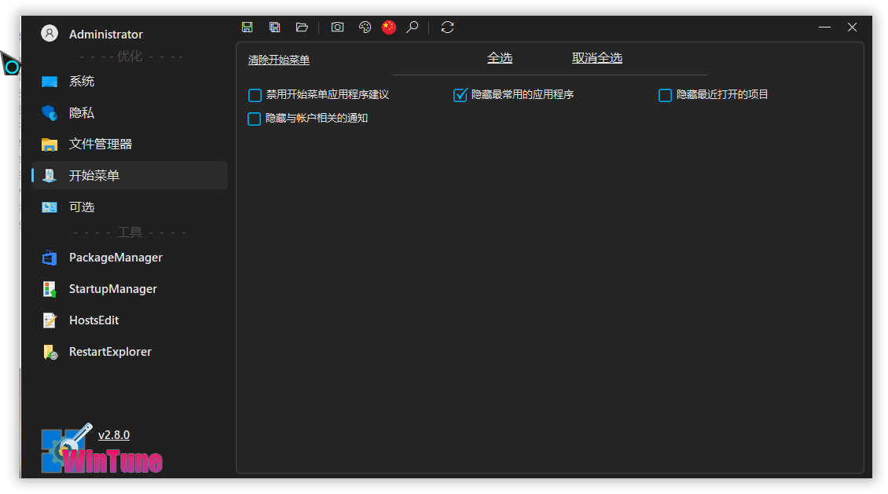Click the Save All double-floppy icon
The height and width of the screenshot is (494, 888).
(274, 27)
